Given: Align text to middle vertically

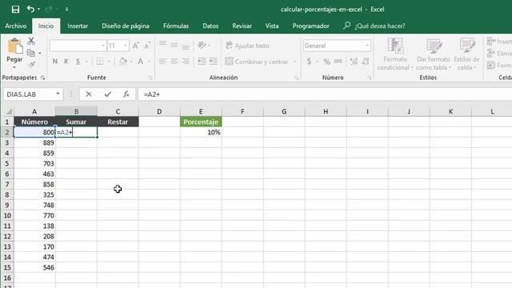Looking at the screenshot, I should (174, 45).
